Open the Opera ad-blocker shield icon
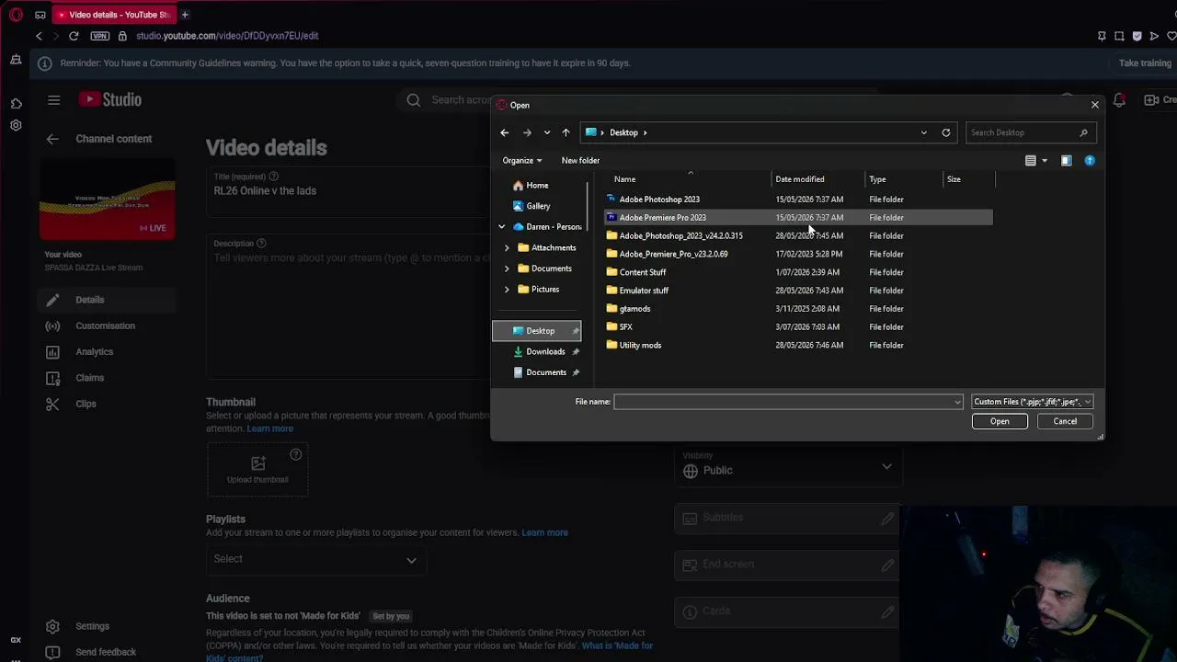 1137,36
